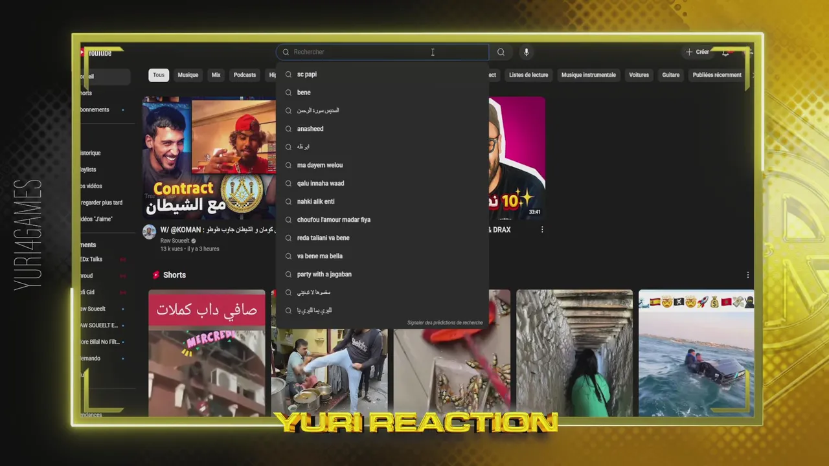Screen dimensions: 829x466
Task: Select the 'Publiées récemment' filter chip
Action: (717, 75)
